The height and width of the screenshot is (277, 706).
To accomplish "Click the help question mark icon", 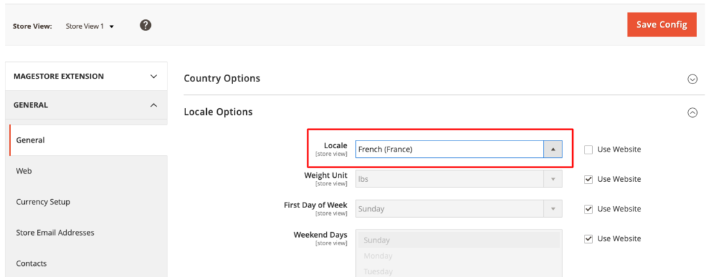I will click(145, 25).
